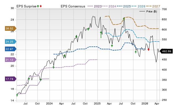
Task: Click the 2027 consensus legend entry
Action: (153, 6)
